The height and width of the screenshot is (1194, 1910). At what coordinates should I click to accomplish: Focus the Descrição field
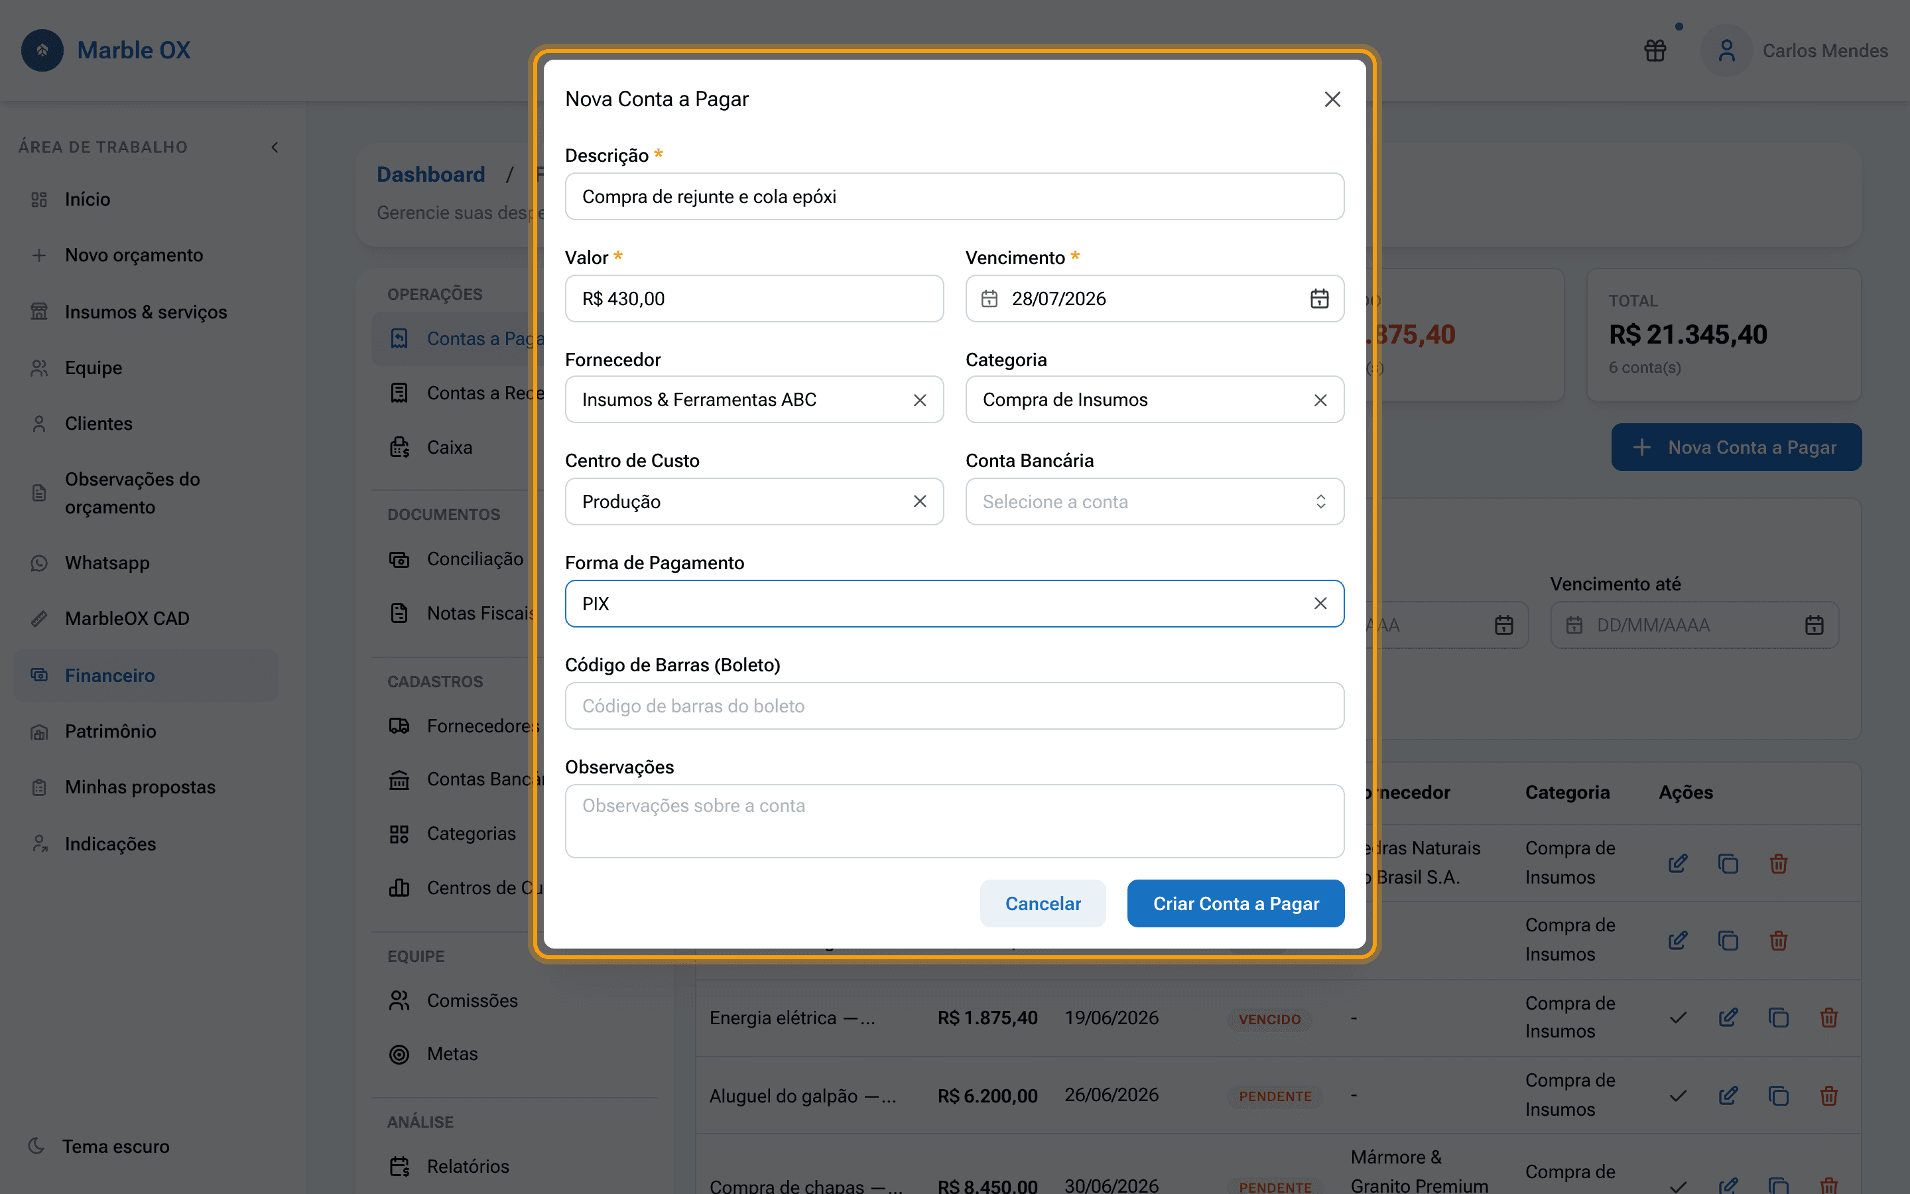tap(954, 196)
